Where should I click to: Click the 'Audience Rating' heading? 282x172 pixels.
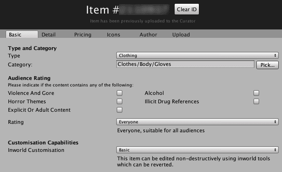[x=29, y=78]
